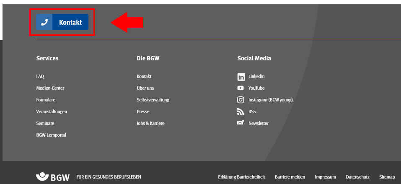
Task: Follow the LinkedIn text link
Action: [256, 76]
